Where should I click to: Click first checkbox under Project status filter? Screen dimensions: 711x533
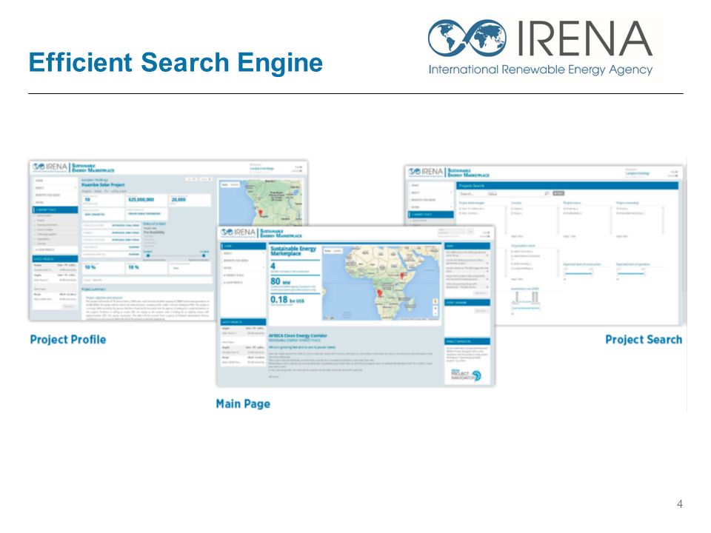pyautogui.click(x=564, y=209)
